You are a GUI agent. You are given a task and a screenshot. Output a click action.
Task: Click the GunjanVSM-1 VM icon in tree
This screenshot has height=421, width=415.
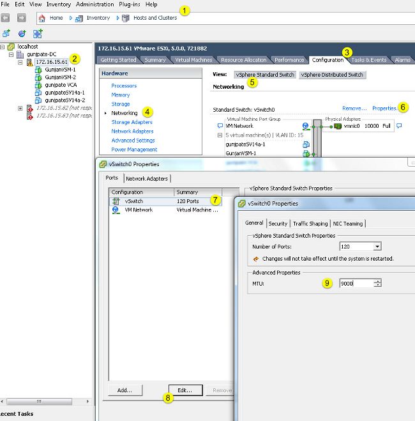tap(38, 70)
